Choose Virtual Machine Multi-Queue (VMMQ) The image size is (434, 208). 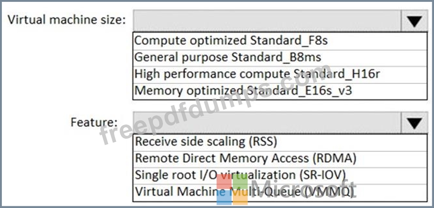click(280, 192)
